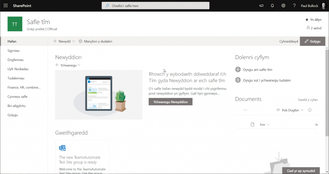The image size is (329, 174).
Task: Open the notifications bell
Action: (x=272, y=6)
